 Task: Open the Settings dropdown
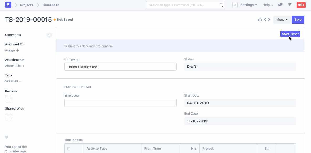[248, 5]
